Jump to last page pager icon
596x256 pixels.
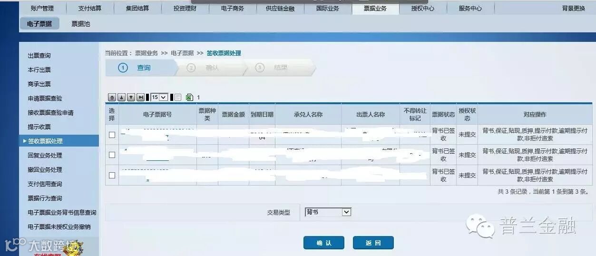click(x=140, y=97)
